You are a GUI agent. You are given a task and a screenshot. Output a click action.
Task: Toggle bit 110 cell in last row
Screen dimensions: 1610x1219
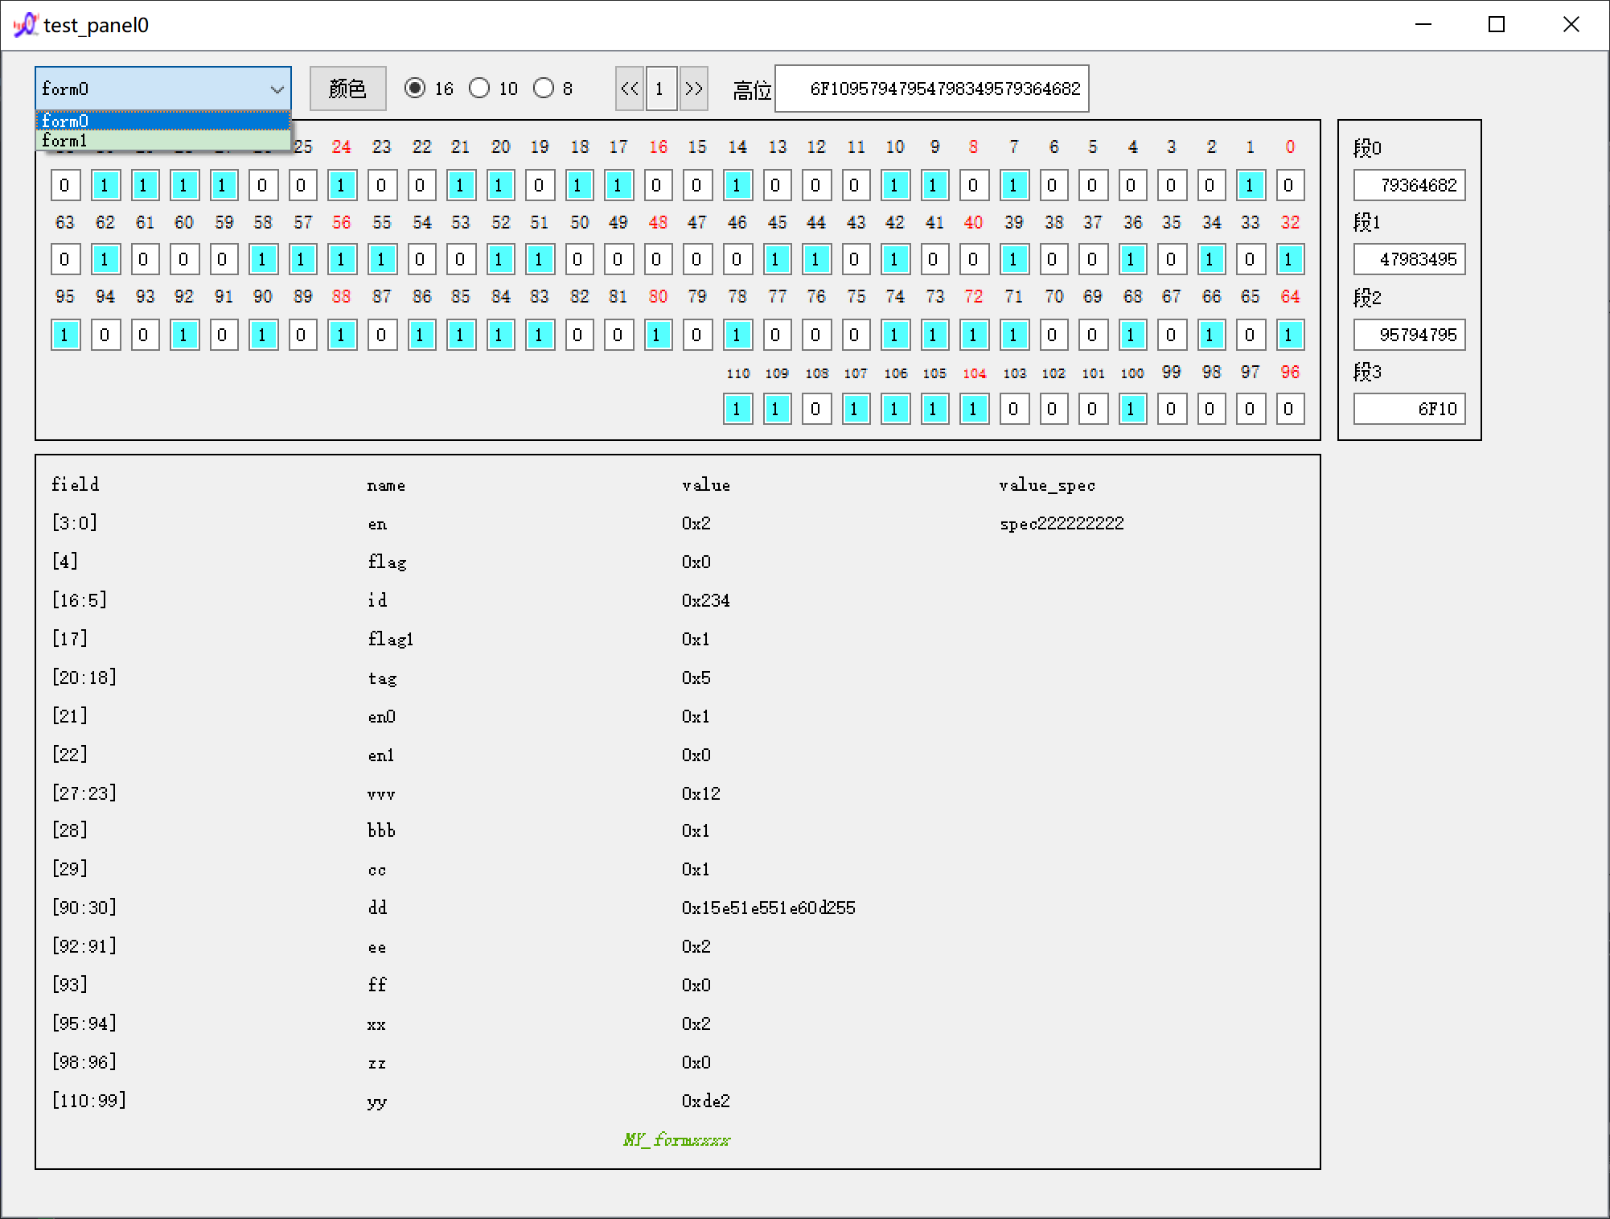[737, 410]
